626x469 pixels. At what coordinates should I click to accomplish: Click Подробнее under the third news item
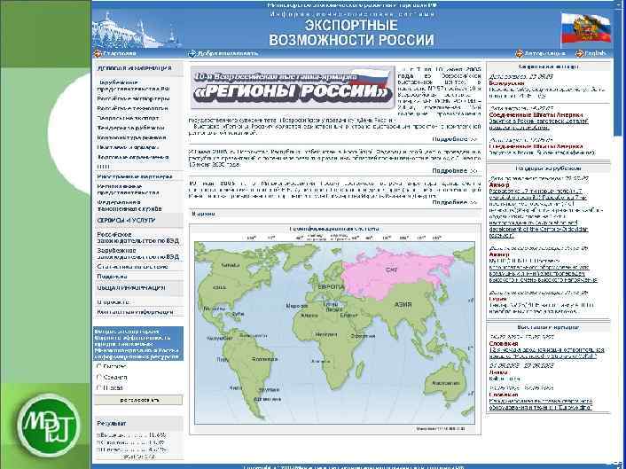[x=454, y=202]
